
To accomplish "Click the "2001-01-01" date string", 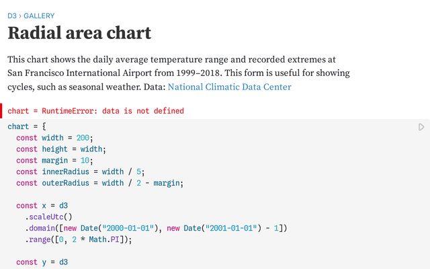I will [x=231, y=229].
